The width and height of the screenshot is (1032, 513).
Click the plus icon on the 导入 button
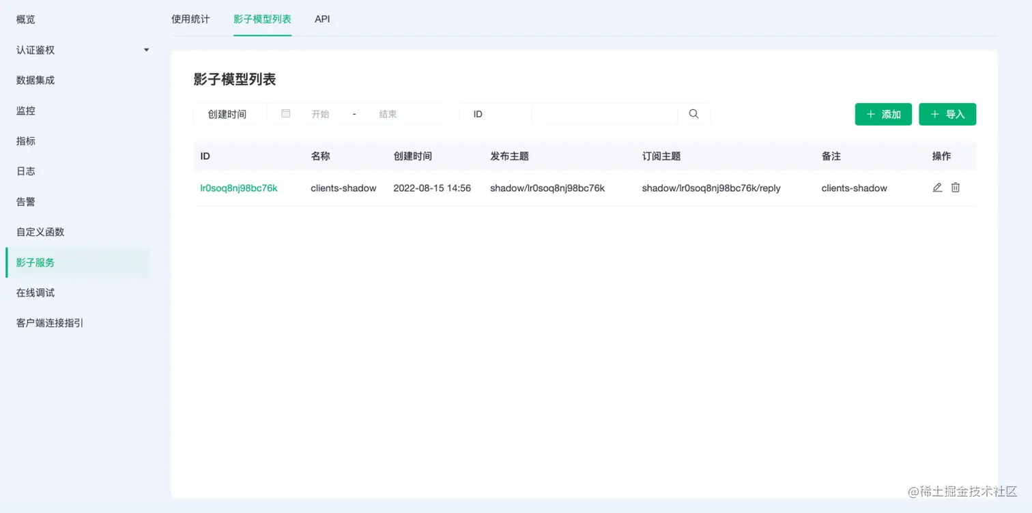(x=936, y=114)
